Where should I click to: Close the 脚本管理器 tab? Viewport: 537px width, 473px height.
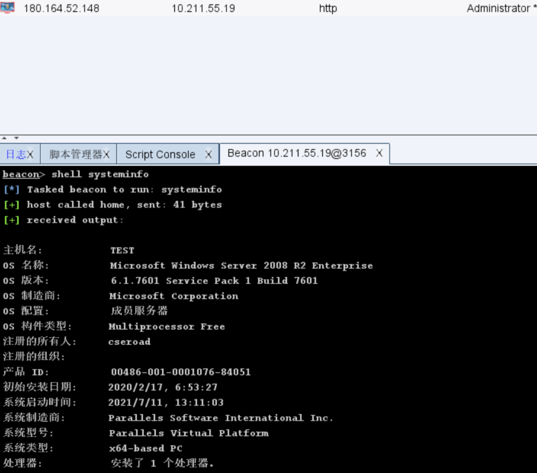(106, 155)
